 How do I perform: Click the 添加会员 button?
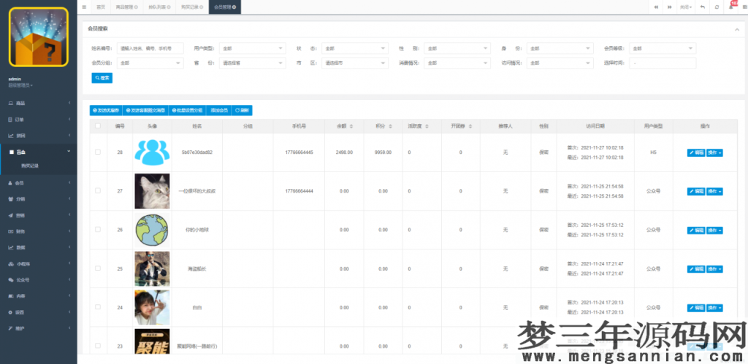pyautogui.click(x=219, y=110)
